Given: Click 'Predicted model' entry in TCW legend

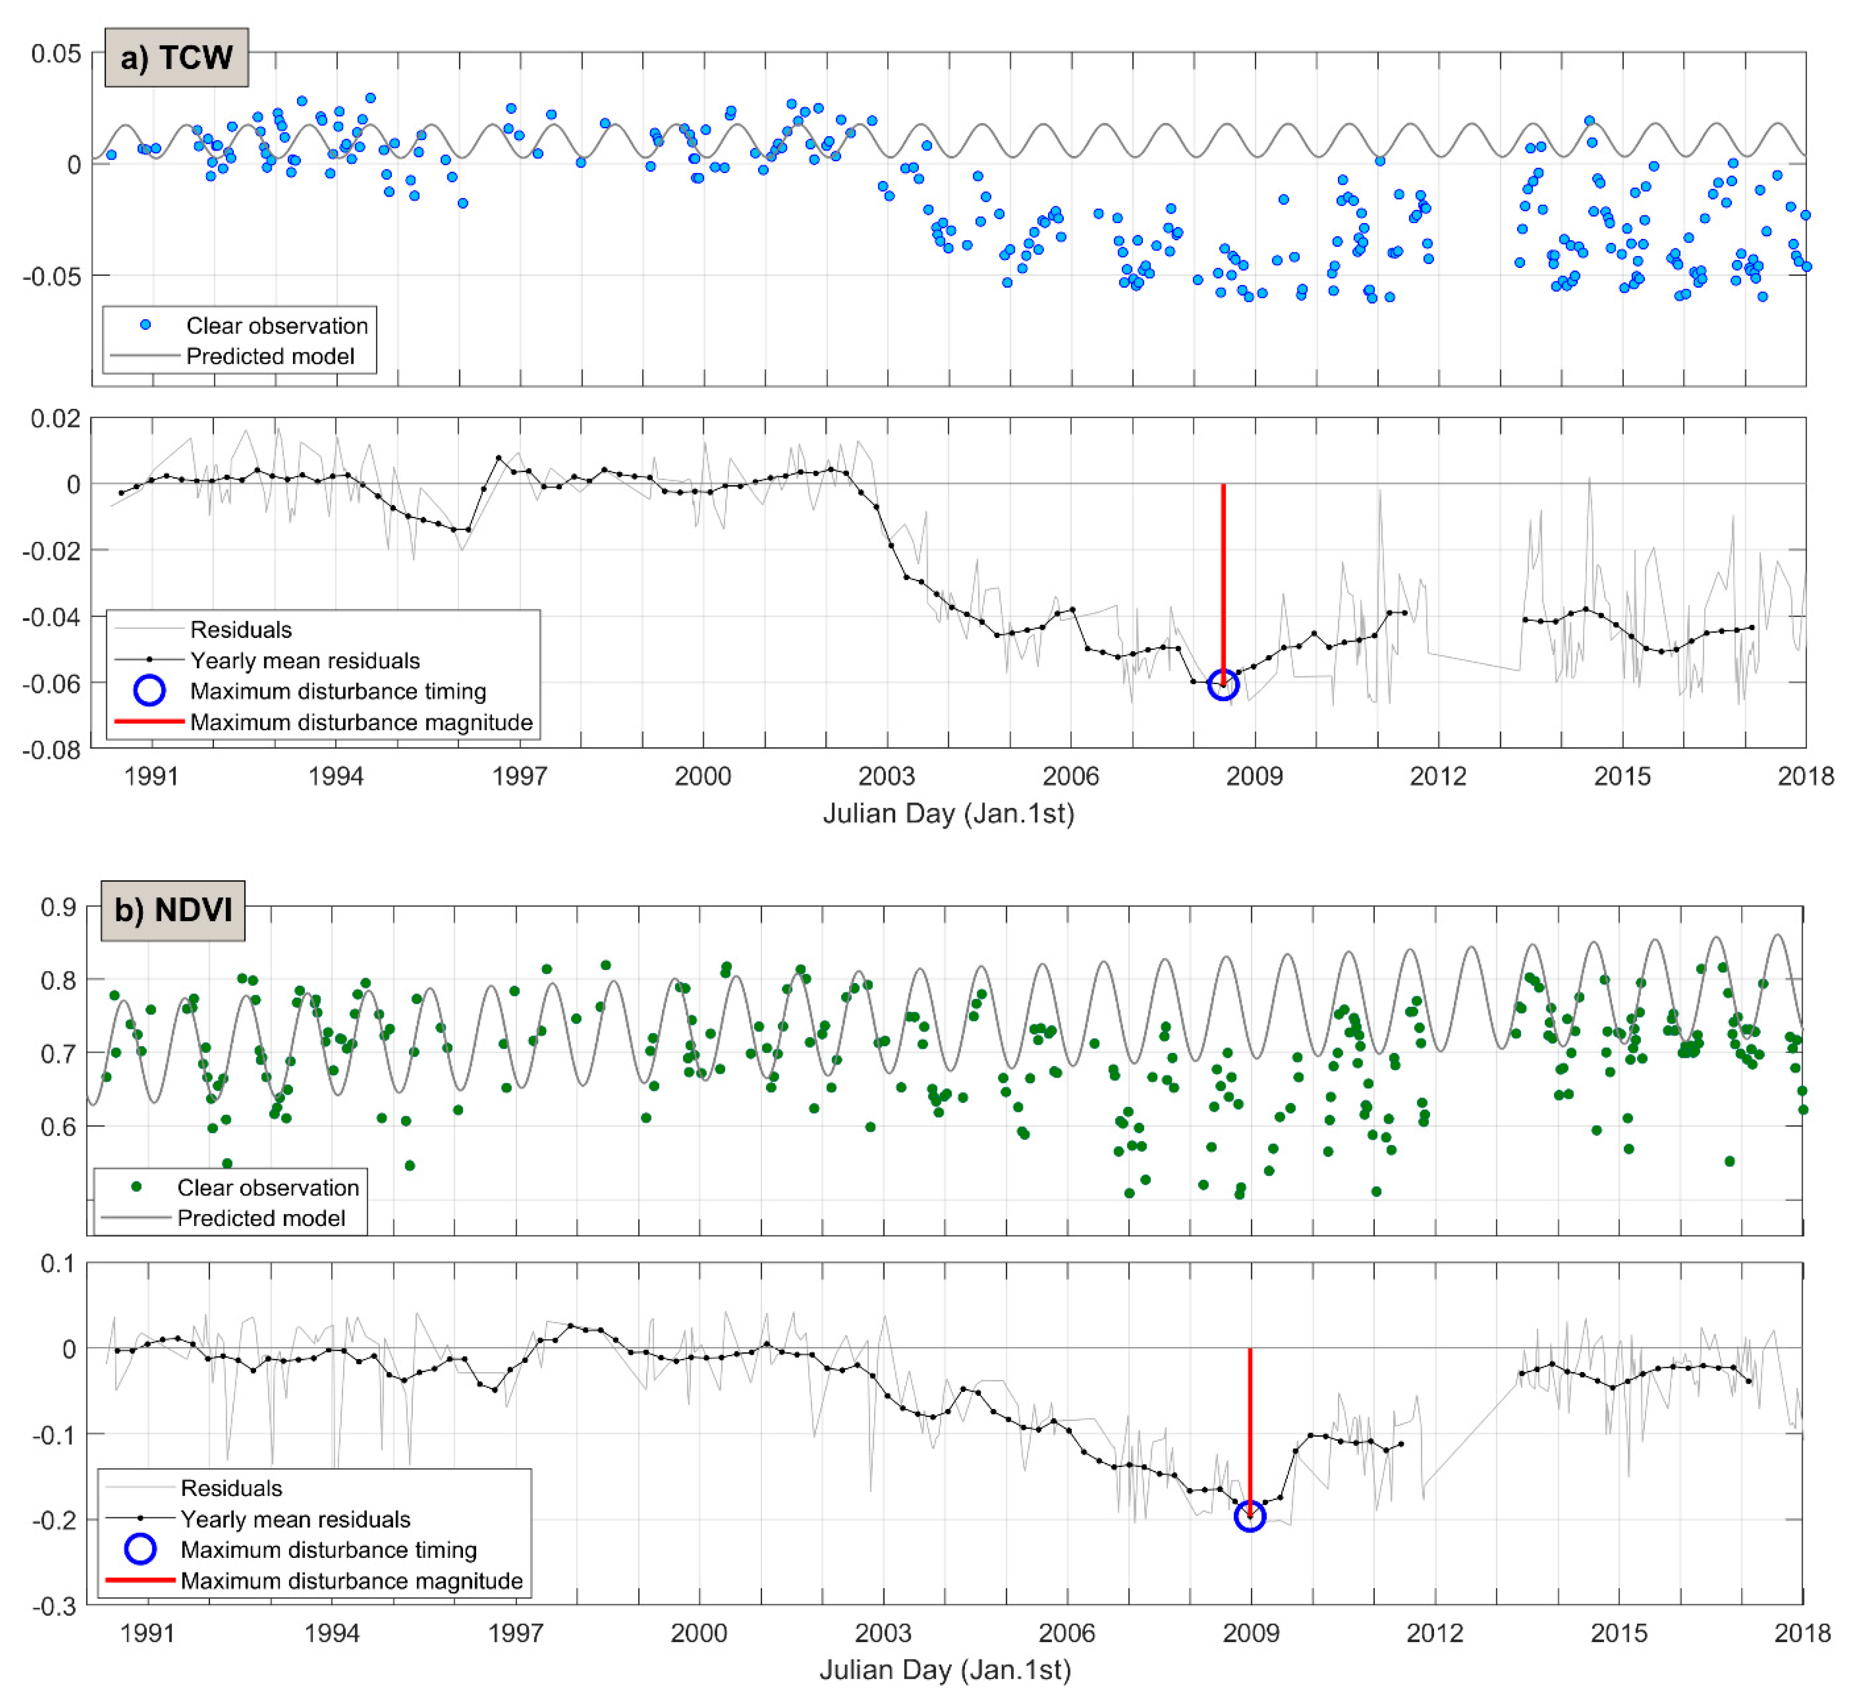Looking at the screenshot, I should [x=269, y=356].
